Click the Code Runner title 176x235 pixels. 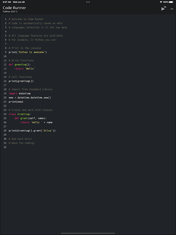point(14,8)
